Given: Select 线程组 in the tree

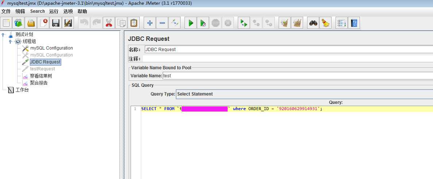Looking at the screenshot, I should coord(29,41).
